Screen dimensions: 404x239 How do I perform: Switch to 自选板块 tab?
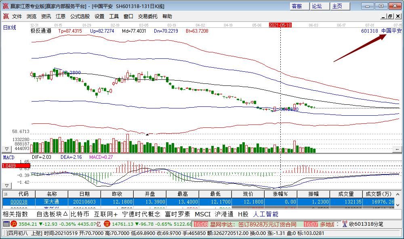52,214
